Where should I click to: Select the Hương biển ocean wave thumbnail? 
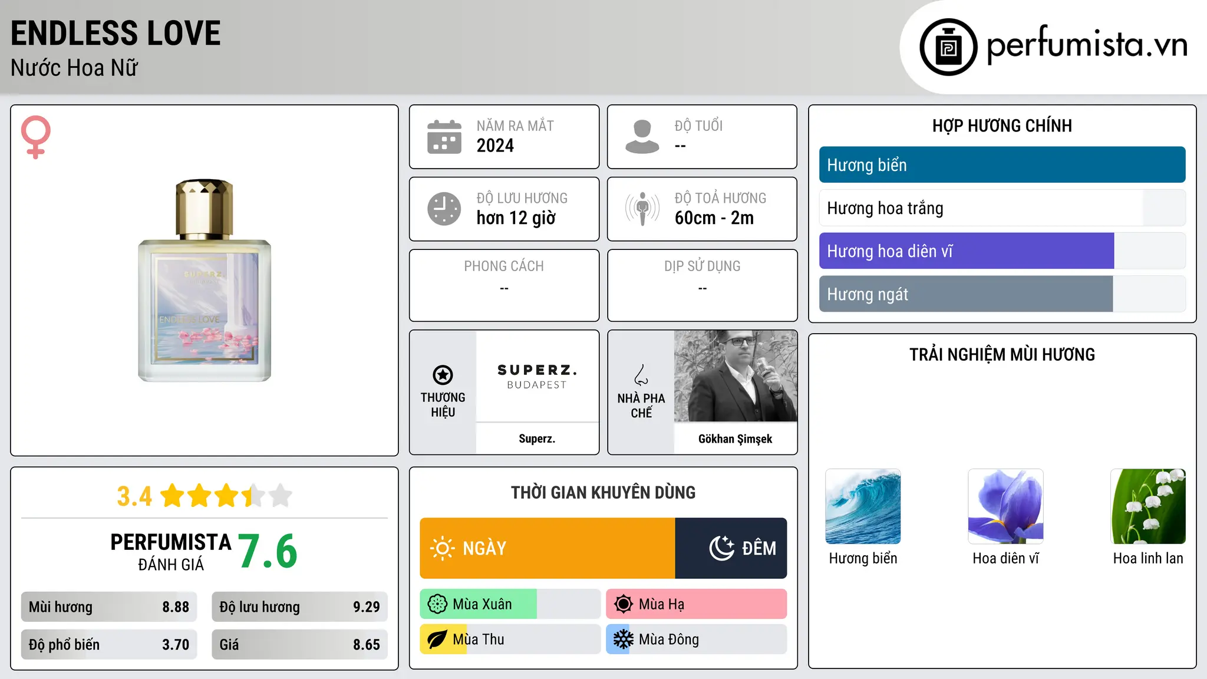[x=863, y=506]
